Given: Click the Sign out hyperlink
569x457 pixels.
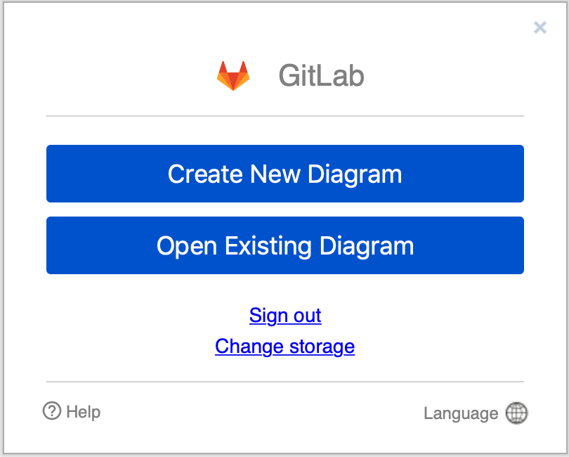Looking at the screenshot, I should pyautogui.click(x=284, y=315).
